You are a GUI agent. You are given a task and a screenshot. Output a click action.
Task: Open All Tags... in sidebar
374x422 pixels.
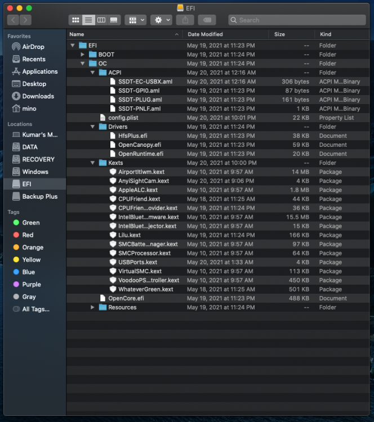coord(35,309)
